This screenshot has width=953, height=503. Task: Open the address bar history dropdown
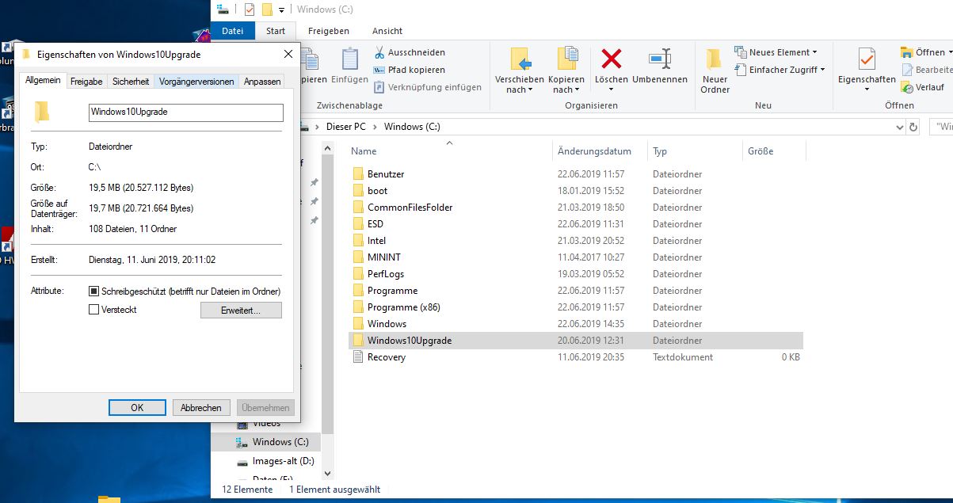(899, 127)
